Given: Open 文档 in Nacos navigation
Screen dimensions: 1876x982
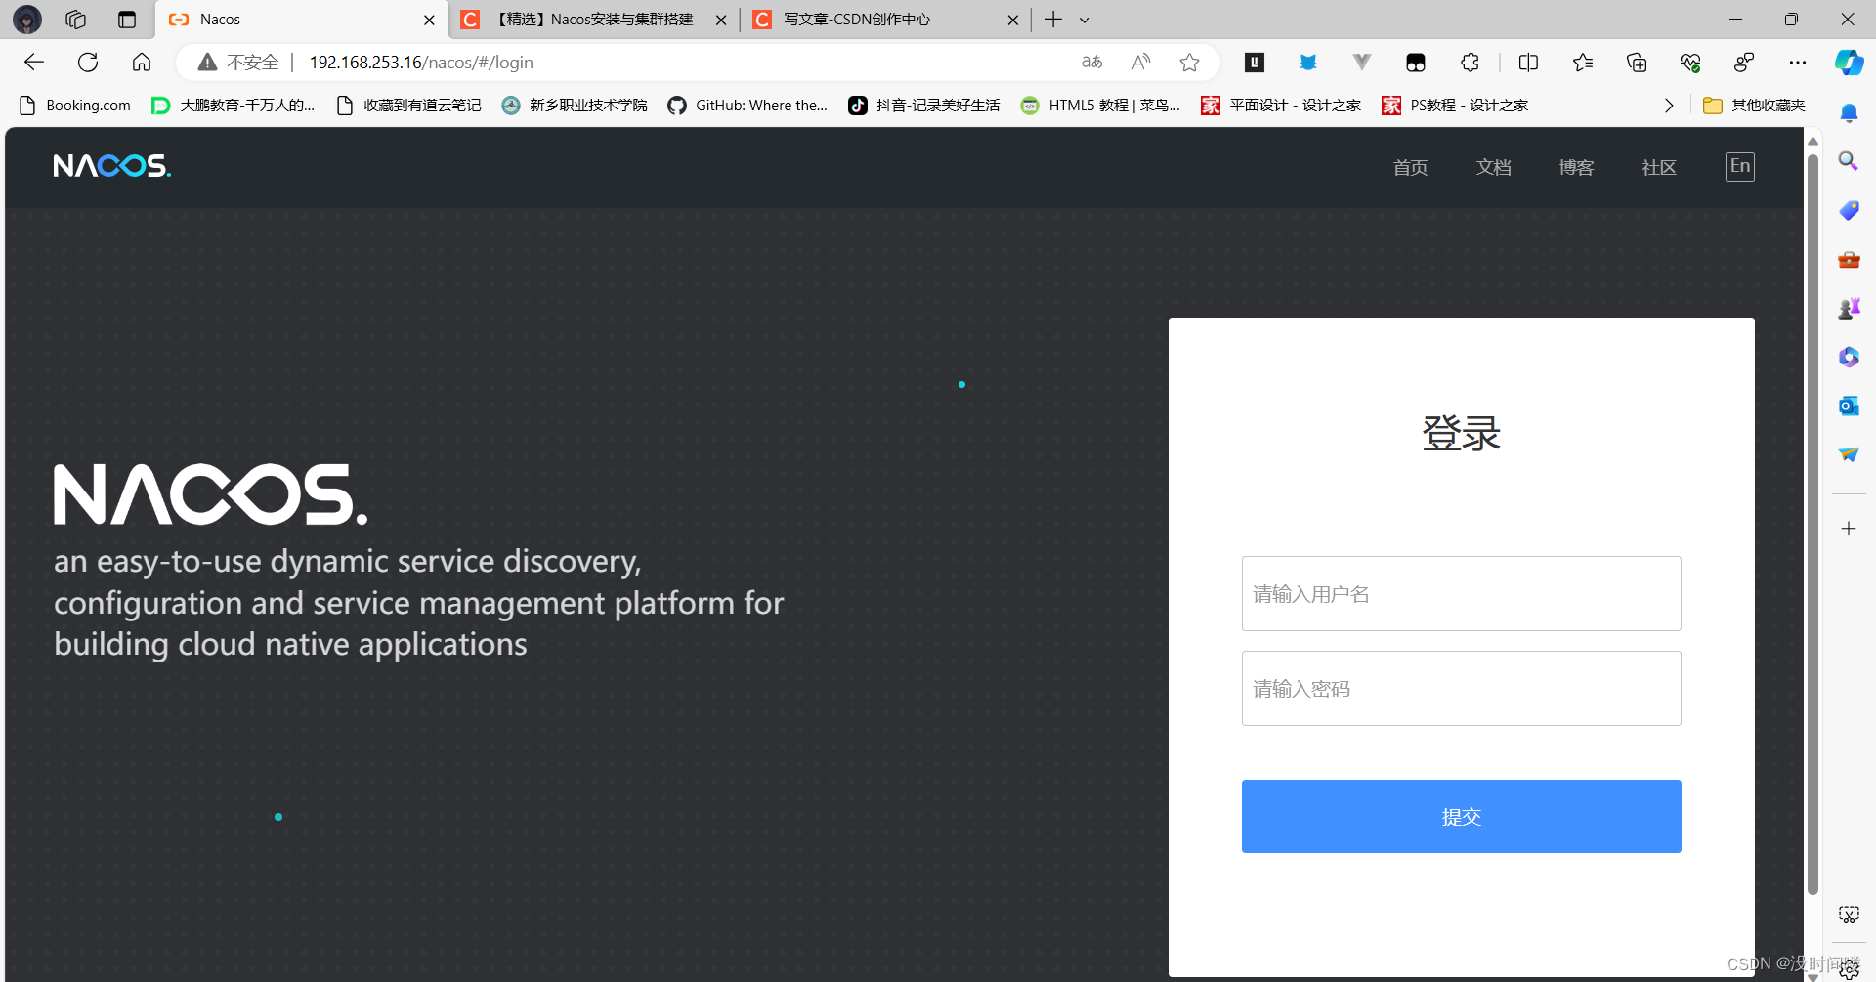Looking at the screenshot, I should coord(1493,168).
